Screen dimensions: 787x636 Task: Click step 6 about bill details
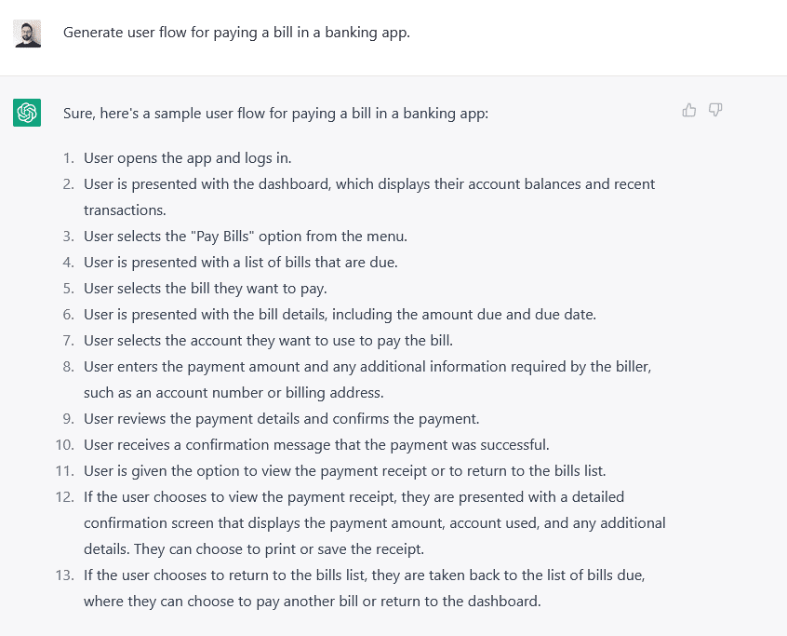coord(340,315)
